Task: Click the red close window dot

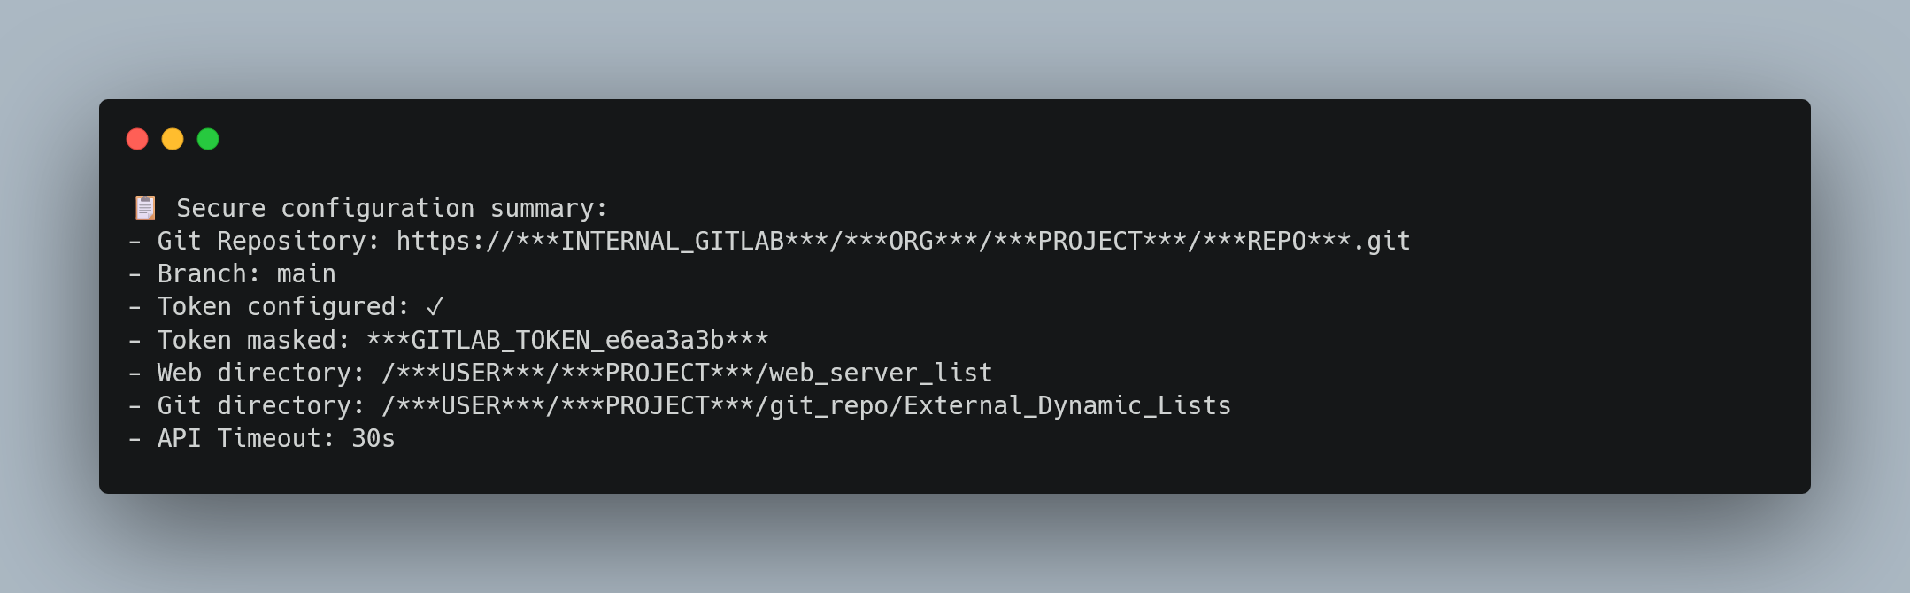Action: (x=137, y=139)
